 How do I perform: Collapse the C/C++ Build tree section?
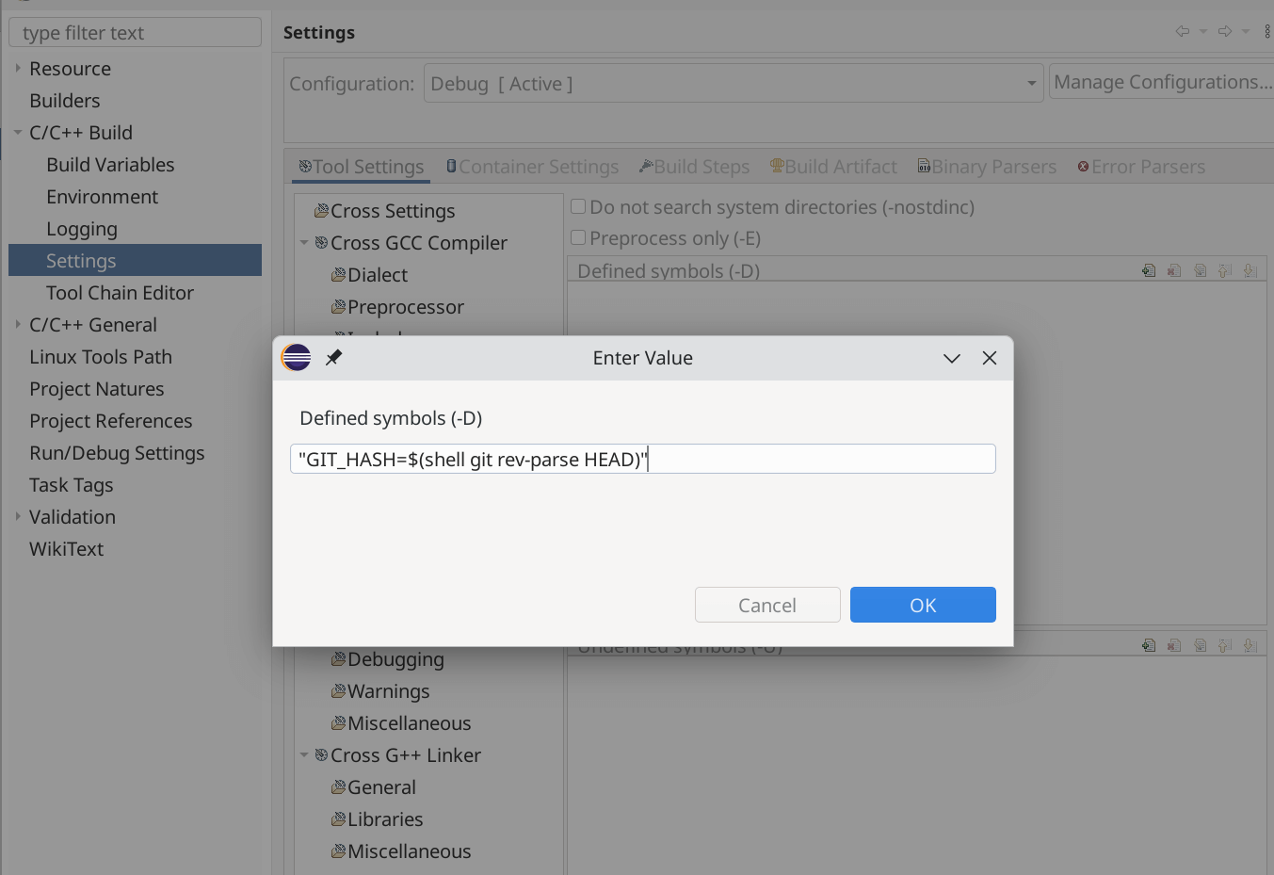click(x=17, y=132)
